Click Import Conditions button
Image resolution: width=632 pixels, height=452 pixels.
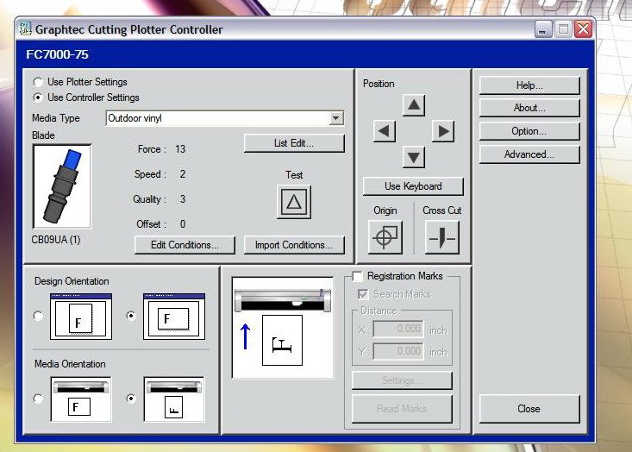(x=294, y=245)
